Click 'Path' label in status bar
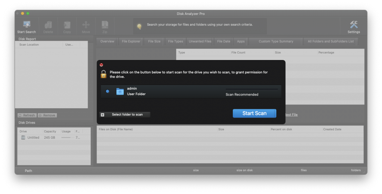382x194 pixels. 28,170
